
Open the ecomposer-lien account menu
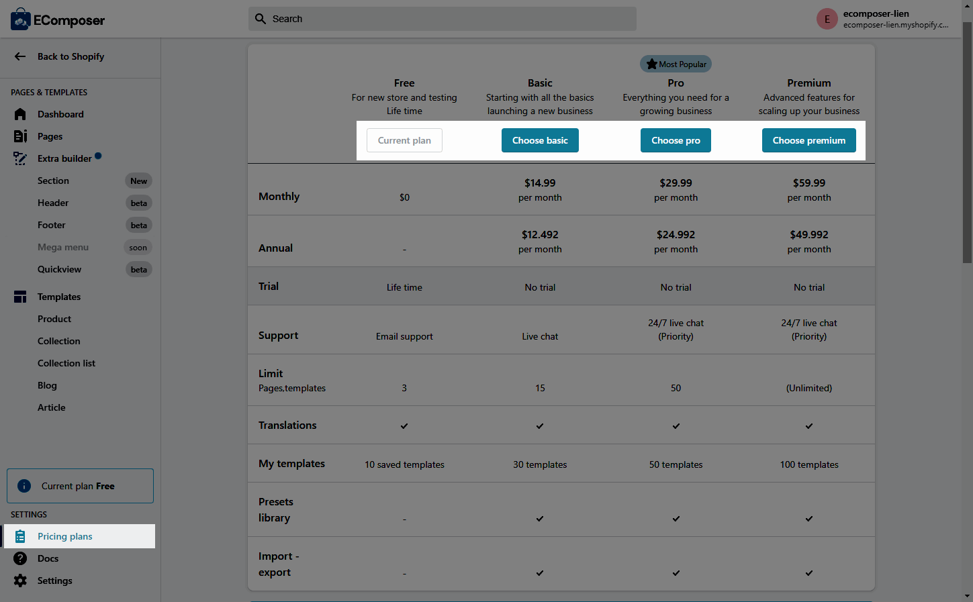[x=884, y=19]
